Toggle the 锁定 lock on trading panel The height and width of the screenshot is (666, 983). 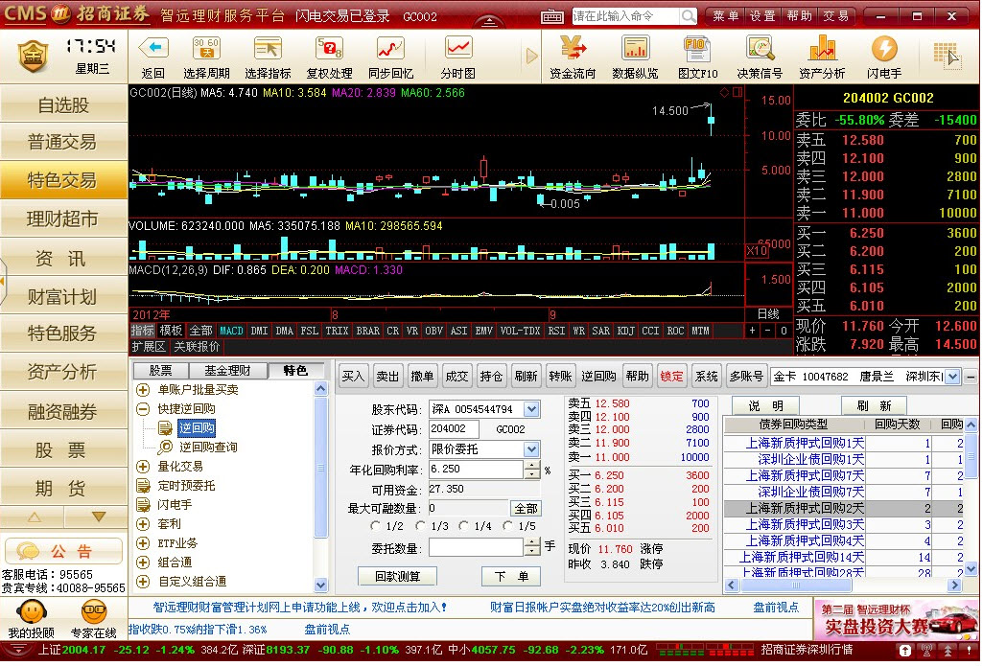(671, 376)
